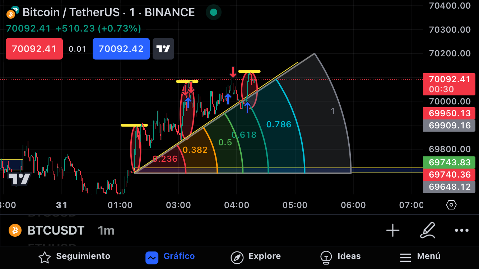Tap the blue buy price 70092.42 button
This screenshot has height=269, width=479.
pyautogui.click(x=121, y=49)
